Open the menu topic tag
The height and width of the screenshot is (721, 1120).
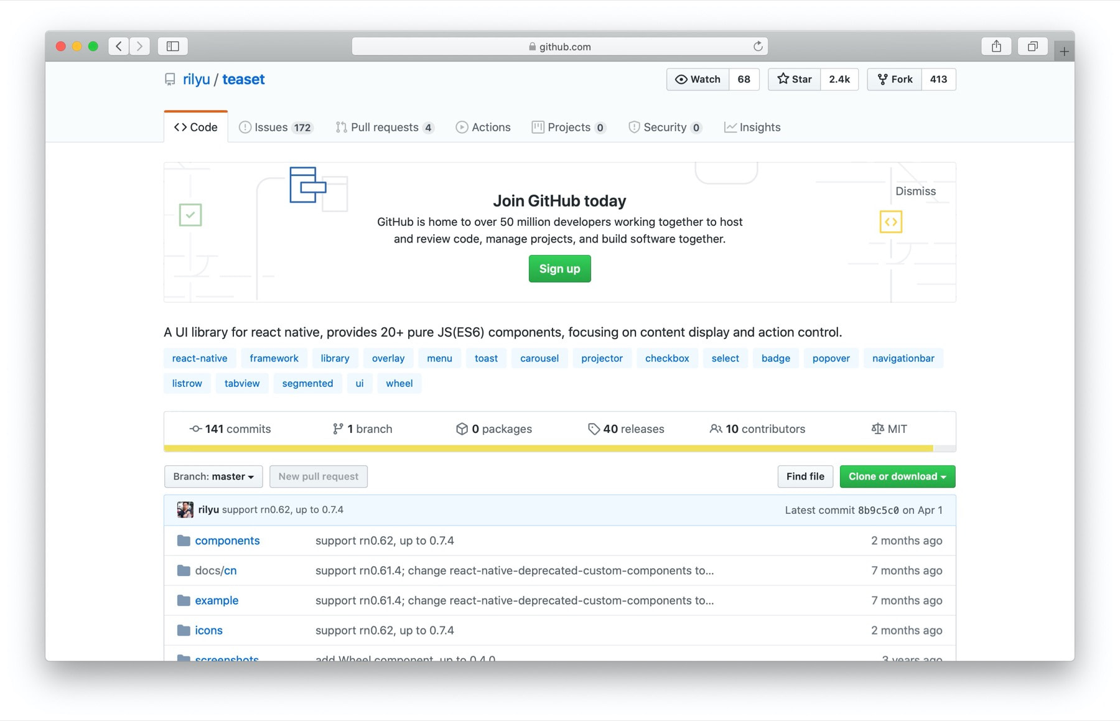[439, 358]
